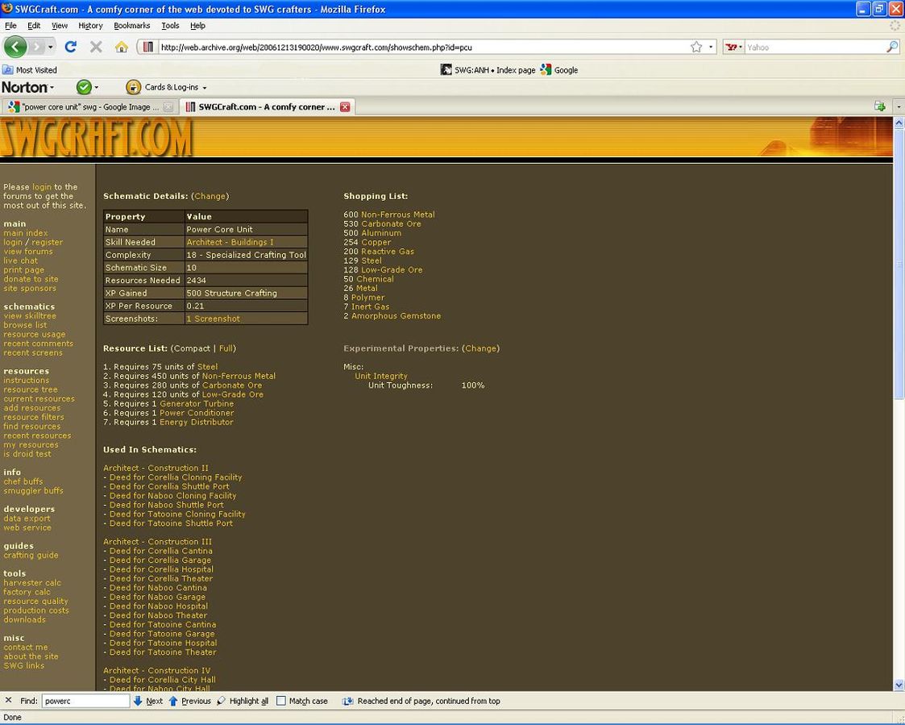The width and height of the screenshot is (905, 725).
Task: Toggle the Highlight all option
Action: click(243, 701)
